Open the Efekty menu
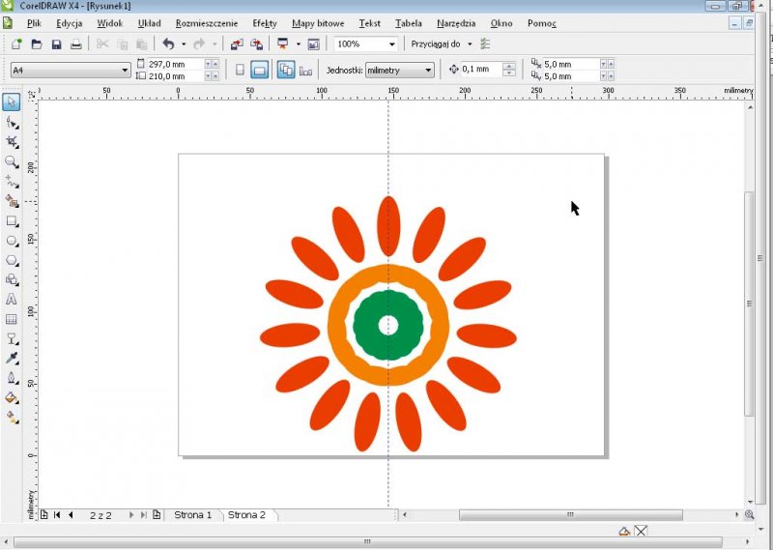Screen dimensions: 773x550 (x=264, y=22)
